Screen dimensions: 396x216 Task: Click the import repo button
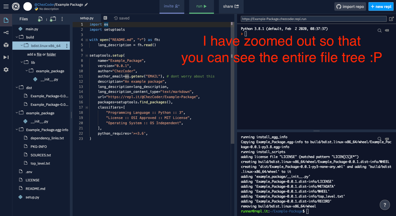point(350,7)
